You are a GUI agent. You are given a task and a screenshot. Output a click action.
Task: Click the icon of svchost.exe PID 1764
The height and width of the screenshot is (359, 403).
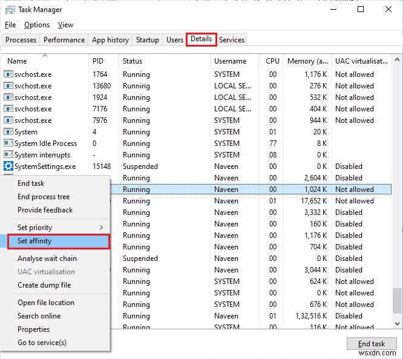(8, 74)
